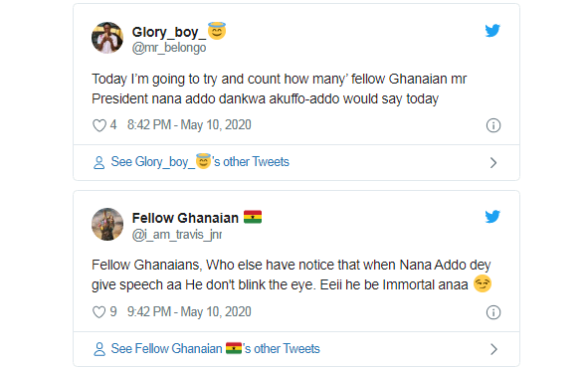Visit the @mr_belongo handle
The width and height of the screenshot is (585, 368).
[169, 48]
